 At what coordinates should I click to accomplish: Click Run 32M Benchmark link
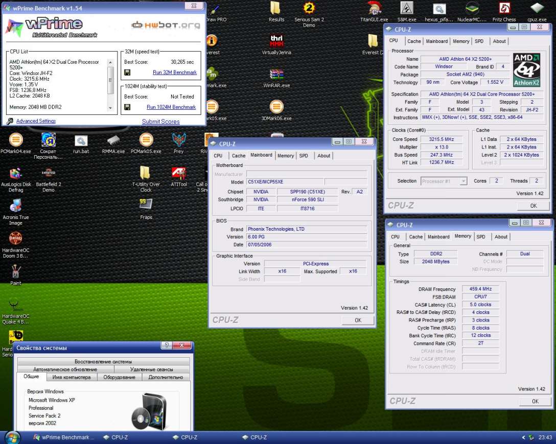[174, 72]
